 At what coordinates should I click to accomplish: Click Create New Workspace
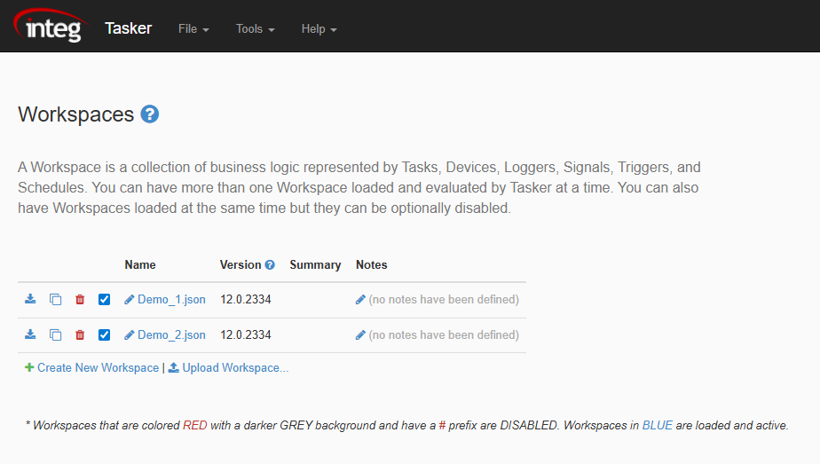click(97, 368)
